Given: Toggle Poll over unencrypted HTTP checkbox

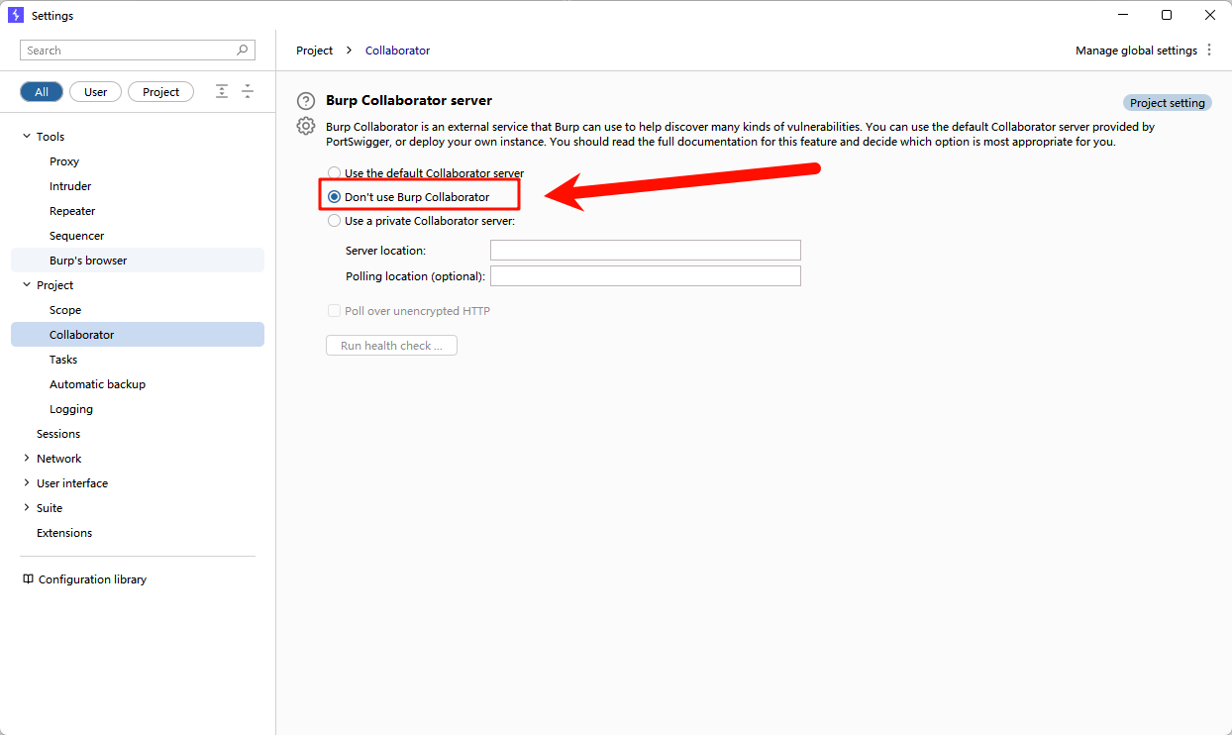Looking at the screenshot, I should pos(334,311).
